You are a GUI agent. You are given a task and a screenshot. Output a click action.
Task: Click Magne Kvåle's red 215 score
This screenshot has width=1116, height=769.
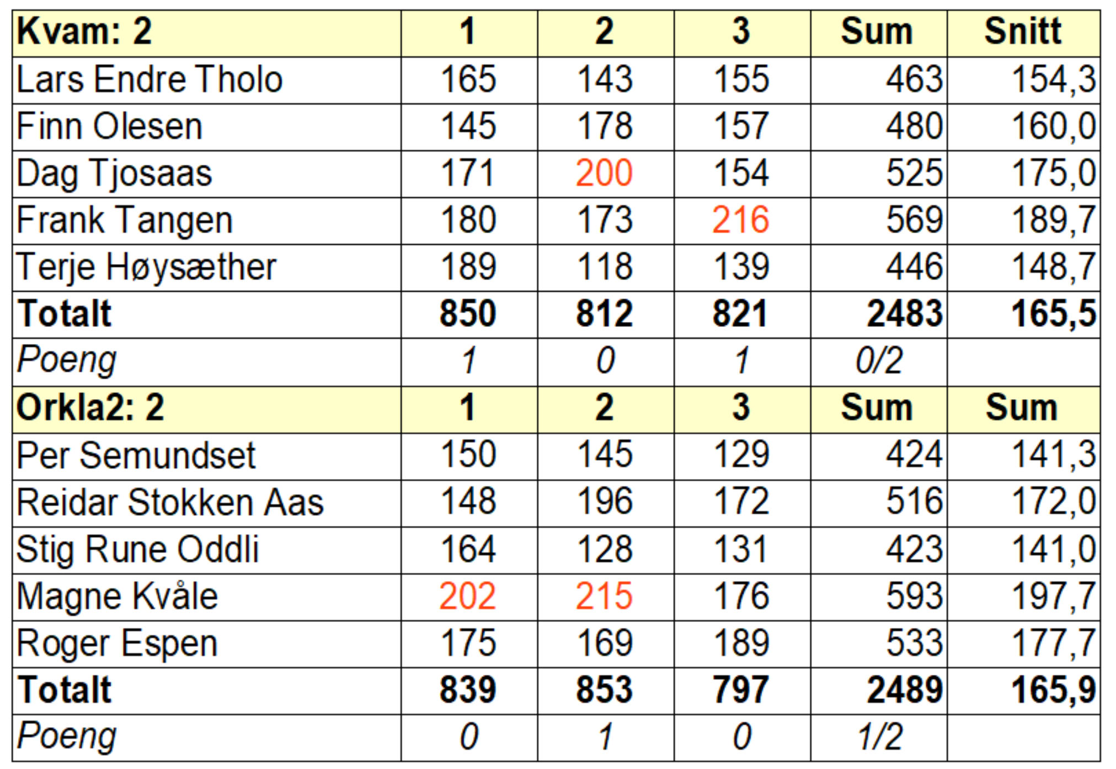click(604, 596)
